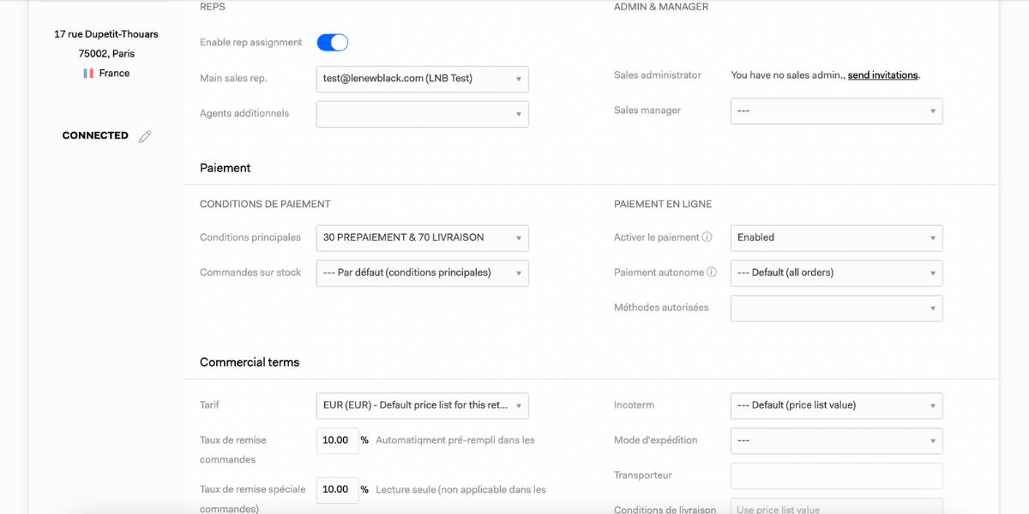The image size is (1029, 514).
Task: Click the Taux de remise spéciale percentage field
Action: [338, 490]
